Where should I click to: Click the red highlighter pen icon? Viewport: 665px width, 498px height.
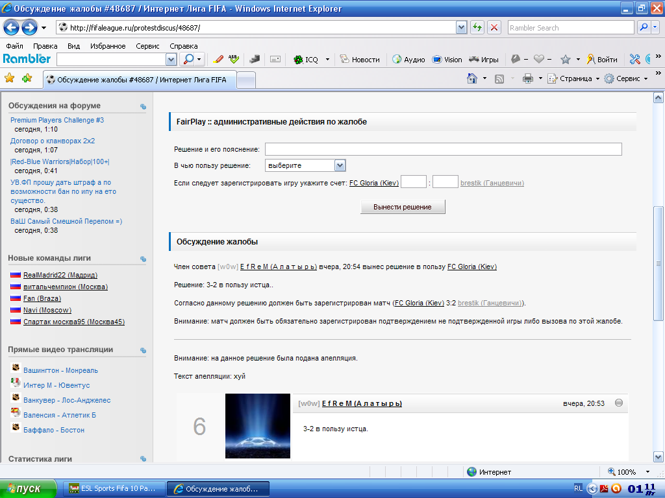click(x=218, y=59)
